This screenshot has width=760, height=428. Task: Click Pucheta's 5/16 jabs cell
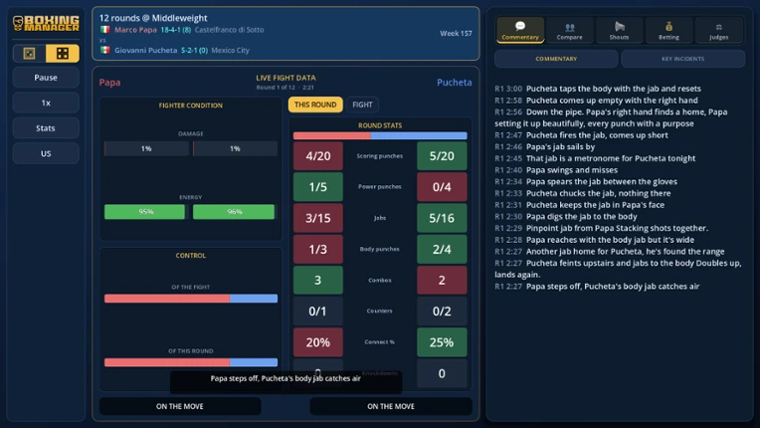(442, 218)
